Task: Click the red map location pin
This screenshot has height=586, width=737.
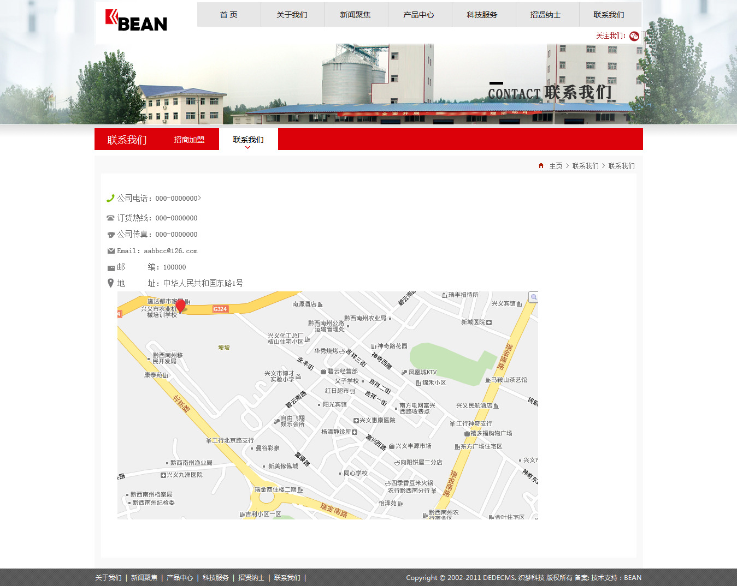Action: (180, 306)
